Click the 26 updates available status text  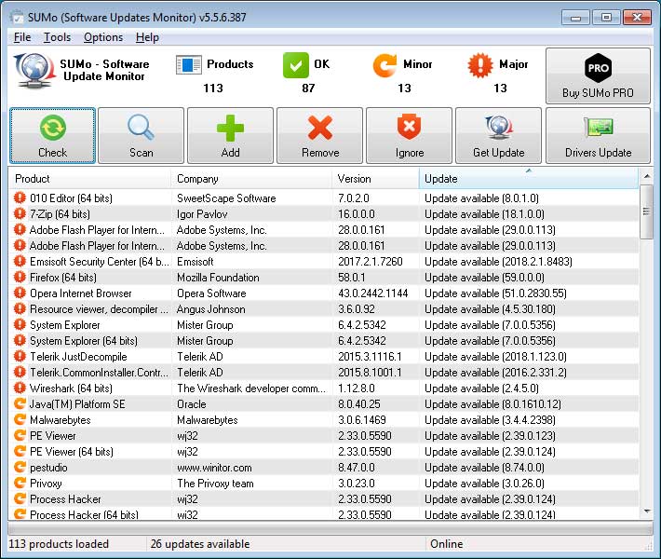200,544
